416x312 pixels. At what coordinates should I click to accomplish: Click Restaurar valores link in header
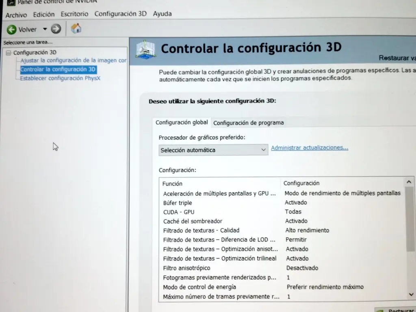(397, 58)
